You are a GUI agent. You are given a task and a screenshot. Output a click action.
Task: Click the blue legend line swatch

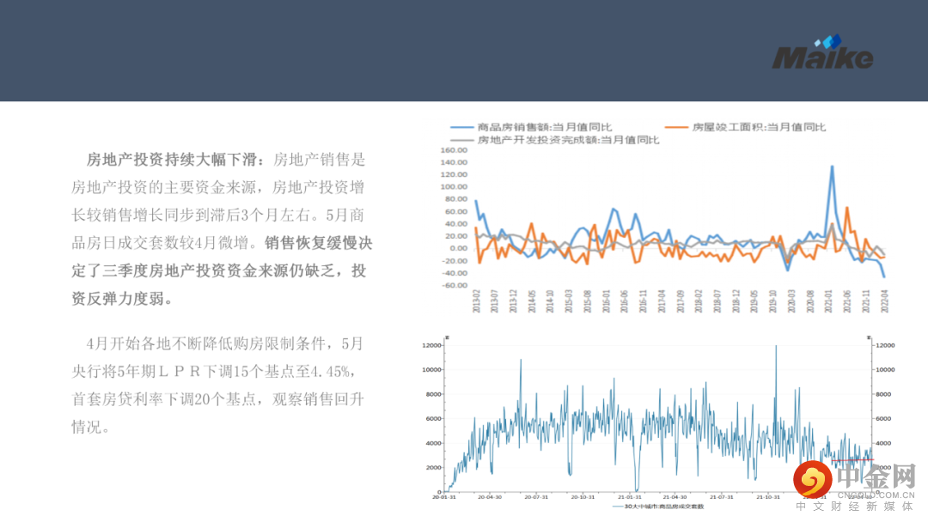point(462,127)
